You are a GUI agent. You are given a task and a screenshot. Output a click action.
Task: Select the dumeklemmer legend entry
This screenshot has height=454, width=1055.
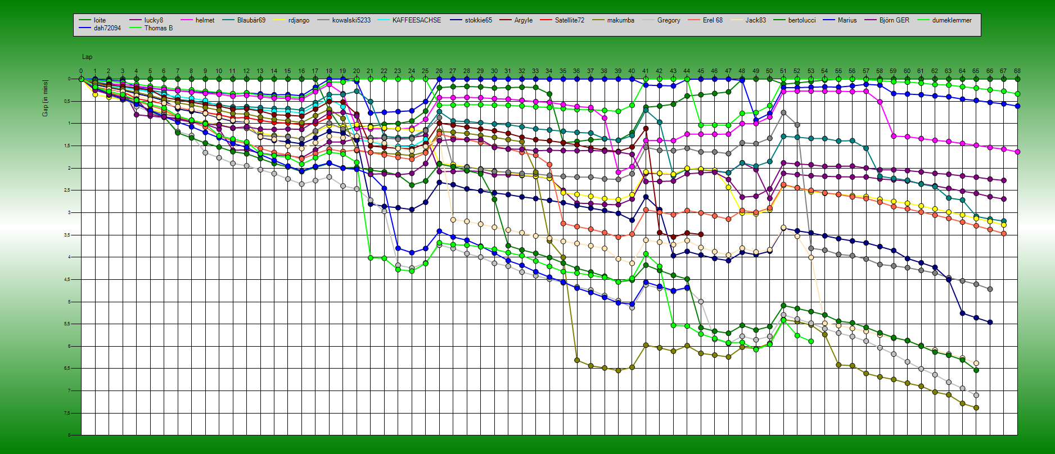pyautogui.click(x=952, y=20)
